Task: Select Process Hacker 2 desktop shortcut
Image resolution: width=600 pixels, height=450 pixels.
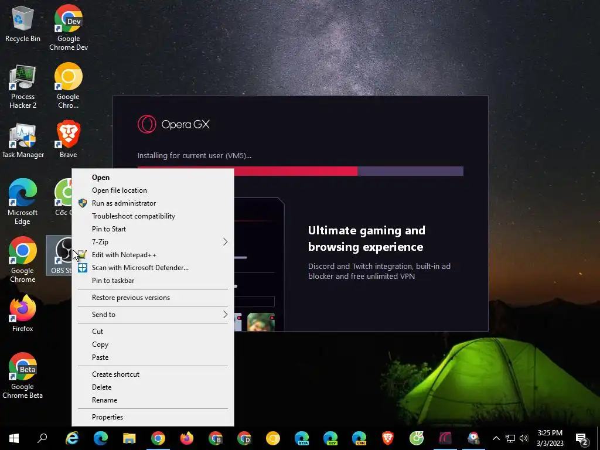Action: click(x=23, y=87)
